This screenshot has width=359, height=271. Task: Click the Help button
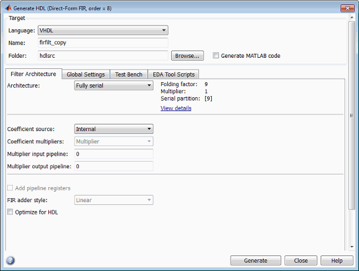337,260
